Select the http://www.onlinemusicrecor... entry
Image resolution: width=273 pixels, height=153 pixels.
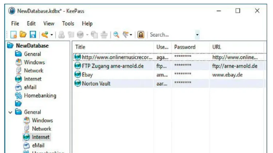point(117,57)
